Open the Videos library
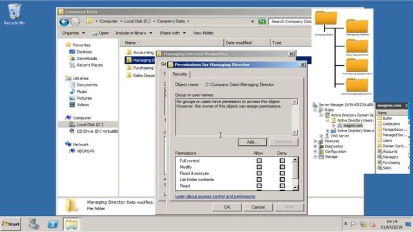413x232 pixels. point(83,104)
